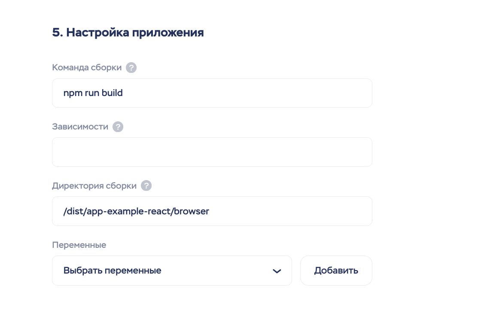Click the chevron arrow in variables dropdown

click(277, 271)
